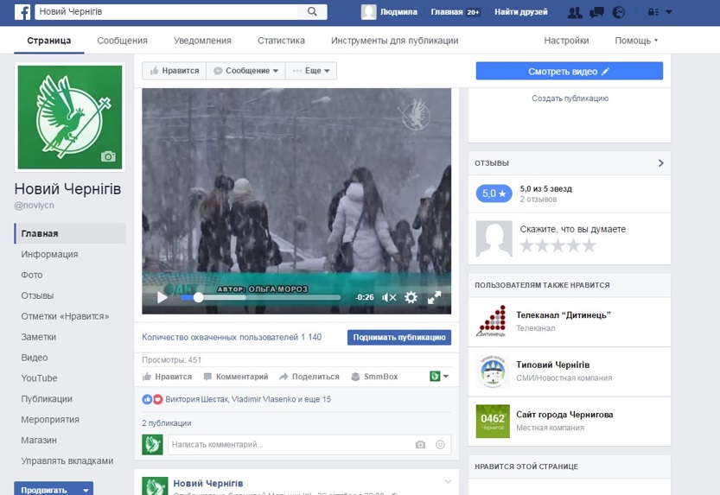Open the friend requests icon
Screen dimensions: 720x495
575,12
